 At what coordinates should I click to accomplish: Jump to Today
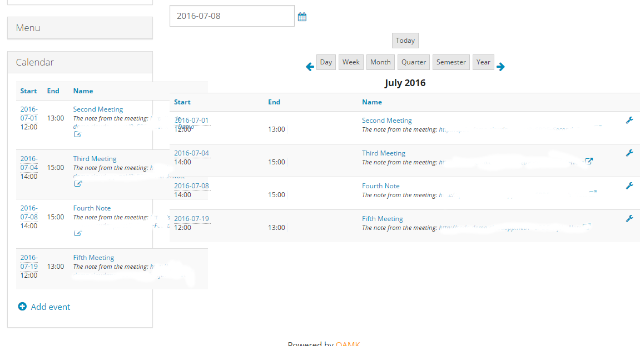click(405, 41)
